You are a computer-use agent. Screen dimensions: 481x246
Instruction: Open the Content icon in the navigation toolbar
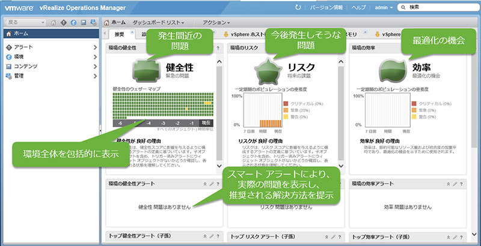(83, 22)
